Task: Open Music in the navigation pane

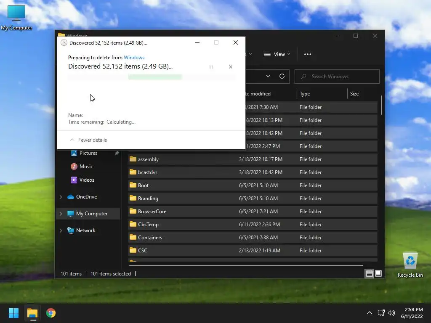Action: click(86, 167)
